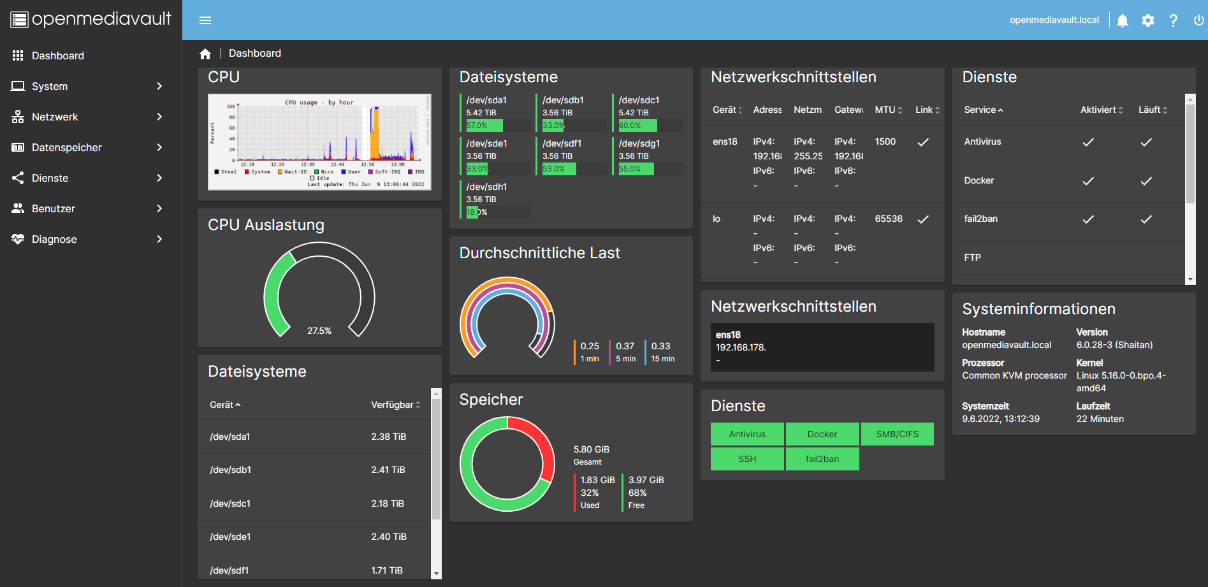1208x587 pixels.
Task: Click the FTP row in Dienste table
Action: point(1069,257)
